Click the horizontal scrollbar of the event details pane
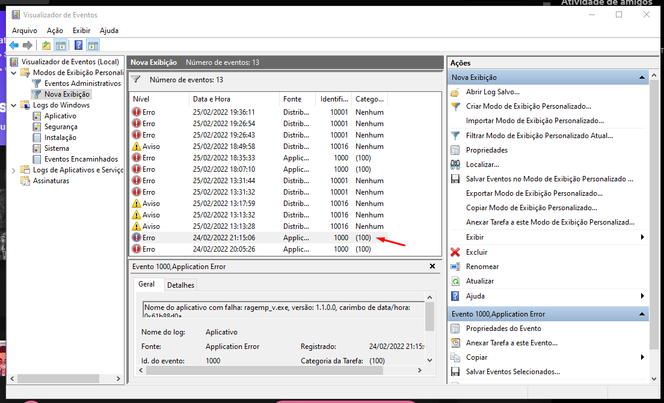The height and width of the screenshot is (403, 664). (264, 371)
